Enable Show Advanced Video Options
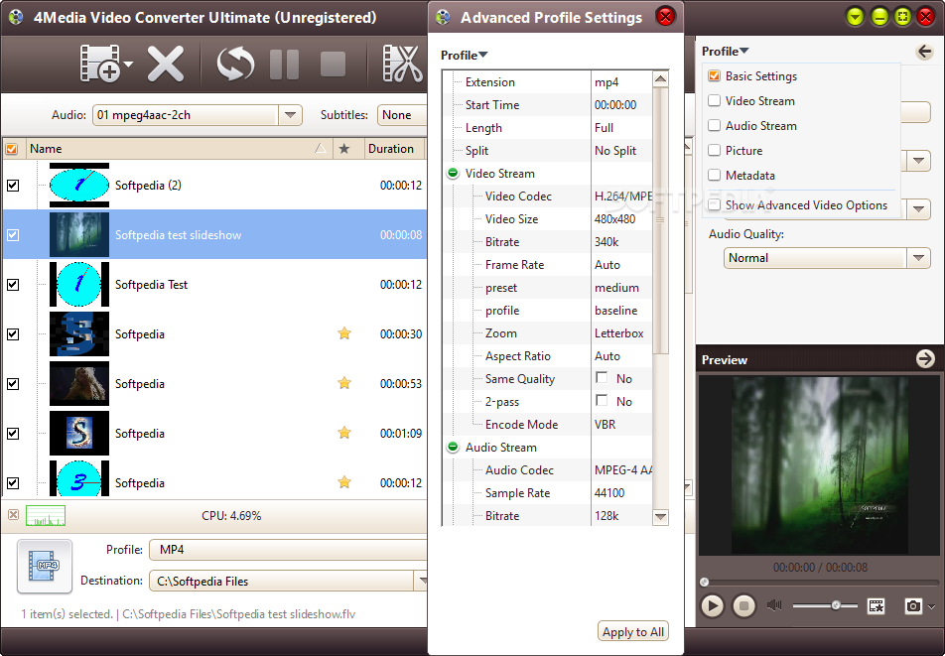This screenshot has height=656, width=945. click(714, 204)
